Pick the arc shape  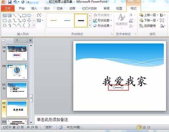(x=14, y=25)
